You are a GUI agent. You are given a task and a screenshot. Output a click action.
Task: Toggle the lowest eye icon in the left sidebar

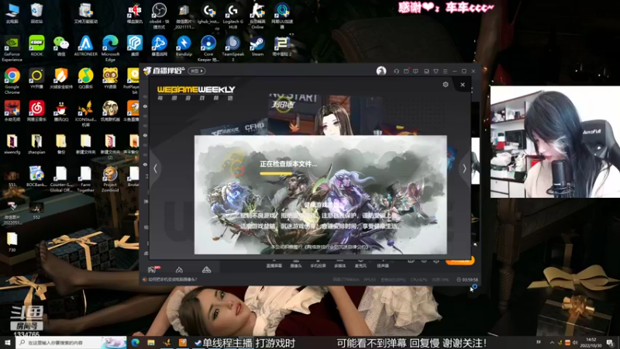tap(145, 164)
